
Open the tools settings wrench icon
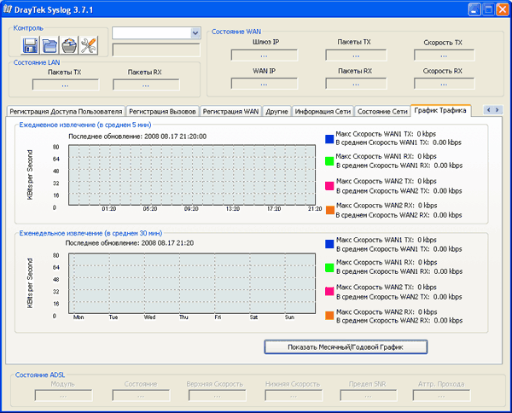[x=89, y=45]
